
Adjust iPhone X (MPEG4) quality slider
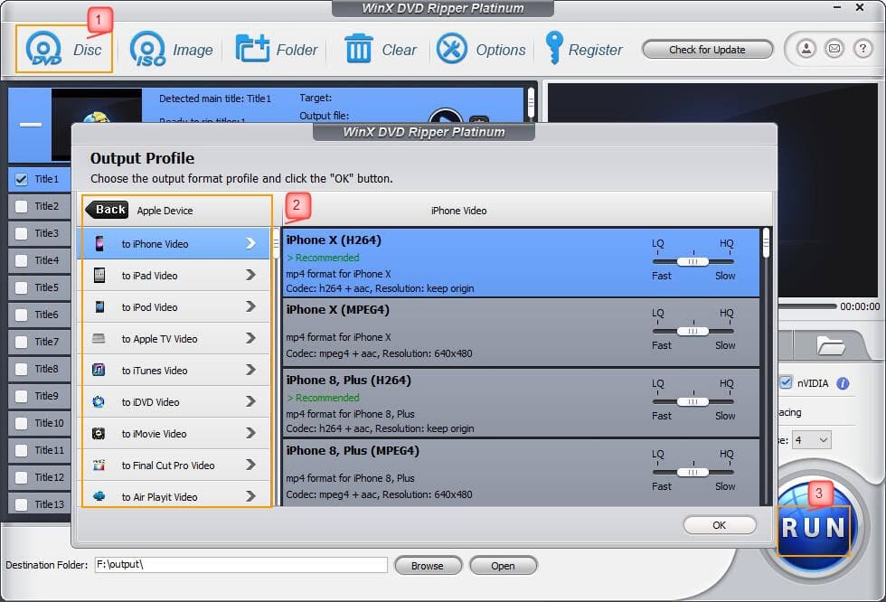[x=693, y=331]
